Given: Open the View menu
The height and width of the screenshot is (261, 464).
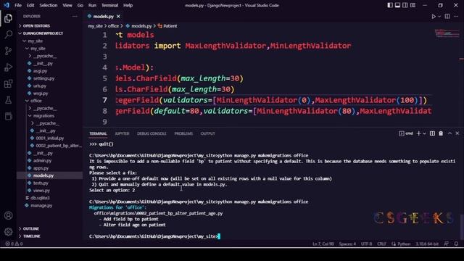Looking at the screenshot, I should (67, 5).
